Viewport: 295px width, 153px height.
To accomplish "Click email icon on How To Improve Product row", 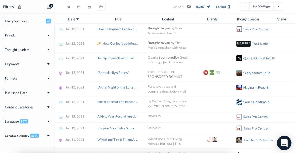I will point(61,30).
